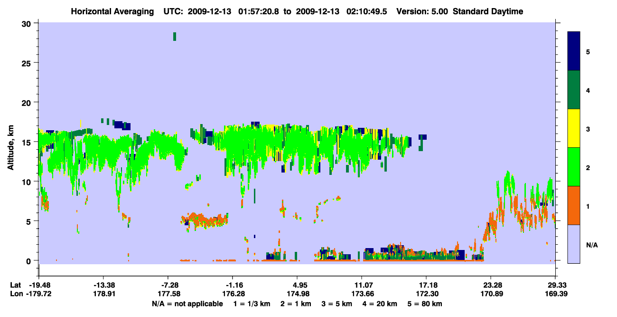This screenshot has height=317, width=617.
Task: Click latitude value -13.38
Action: coord(103,285)
